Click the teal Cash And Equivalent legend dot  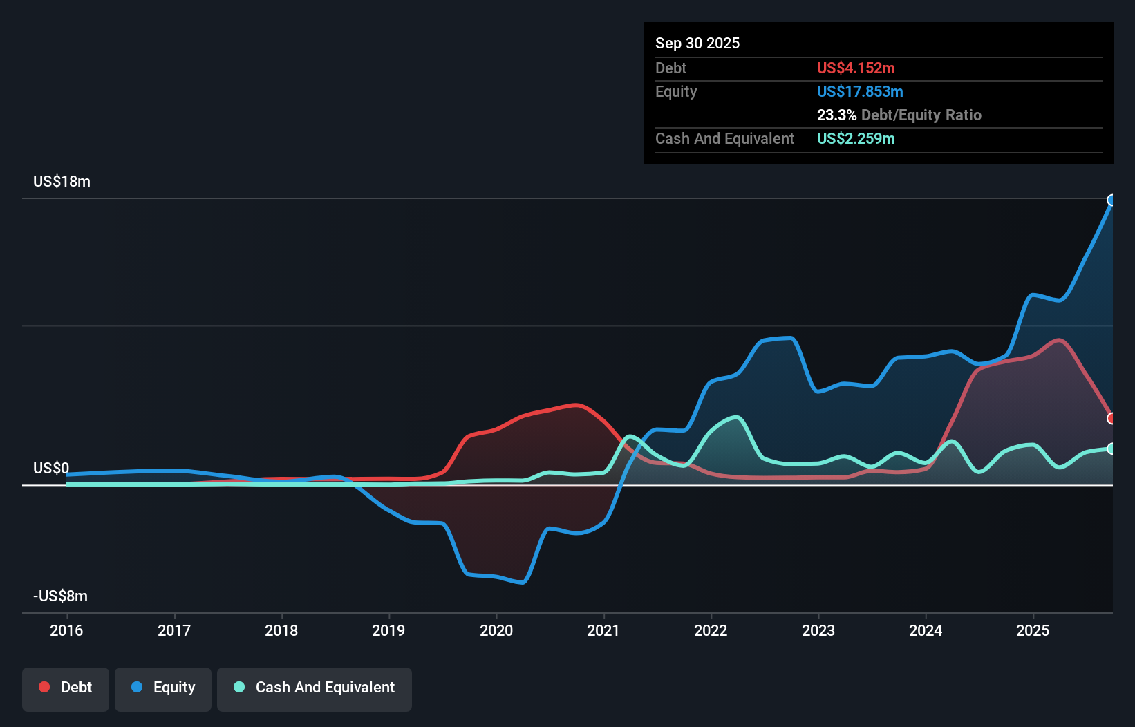(x=238, y=686)
